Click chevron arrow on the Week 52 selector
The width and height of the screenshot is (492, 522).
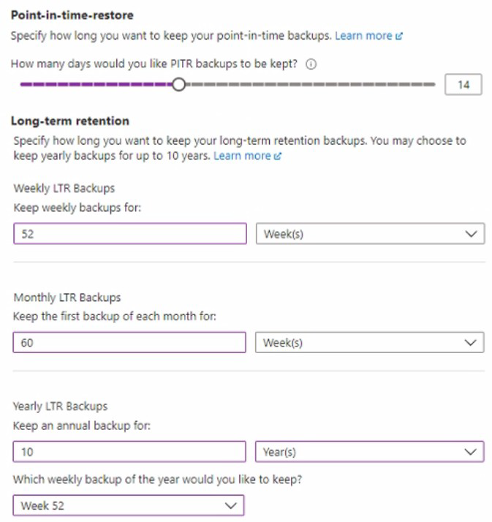231,506
